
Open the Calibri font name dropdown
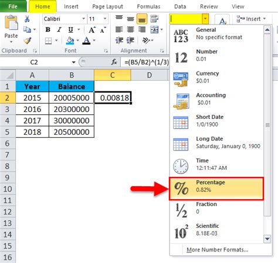pyautogui.click(x=84, y=19)
